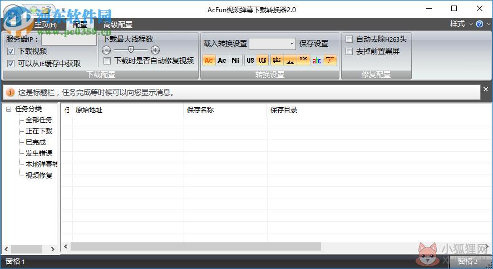The image size is (493, 269).
Task: Collapse the 任务分类 tree node
Action: tap(8, 109)
